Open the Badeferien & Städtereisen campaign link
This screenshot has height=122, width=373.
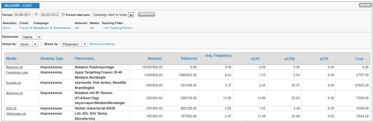pyautogui.click(x=53, y=28)
